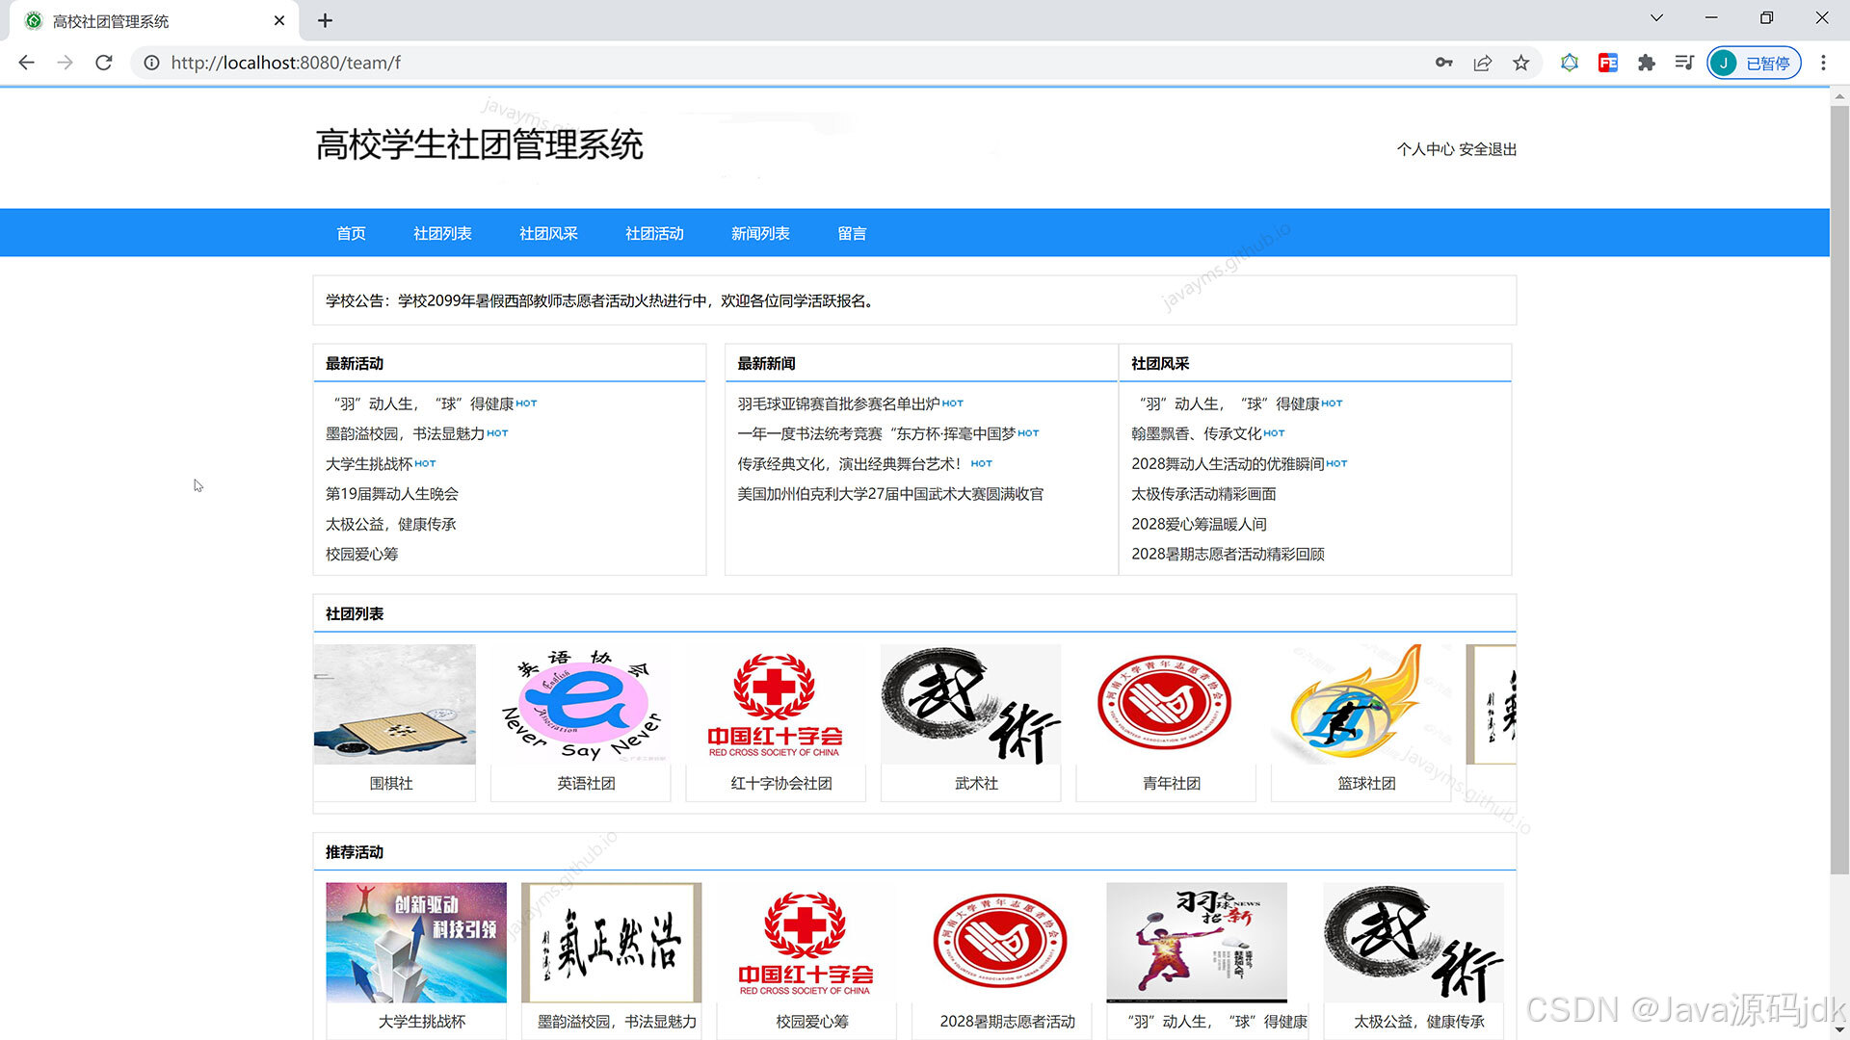1850x1040 pixels.
Task: Reload the page with the refresh icon
Action: click(x=104, y=63)
